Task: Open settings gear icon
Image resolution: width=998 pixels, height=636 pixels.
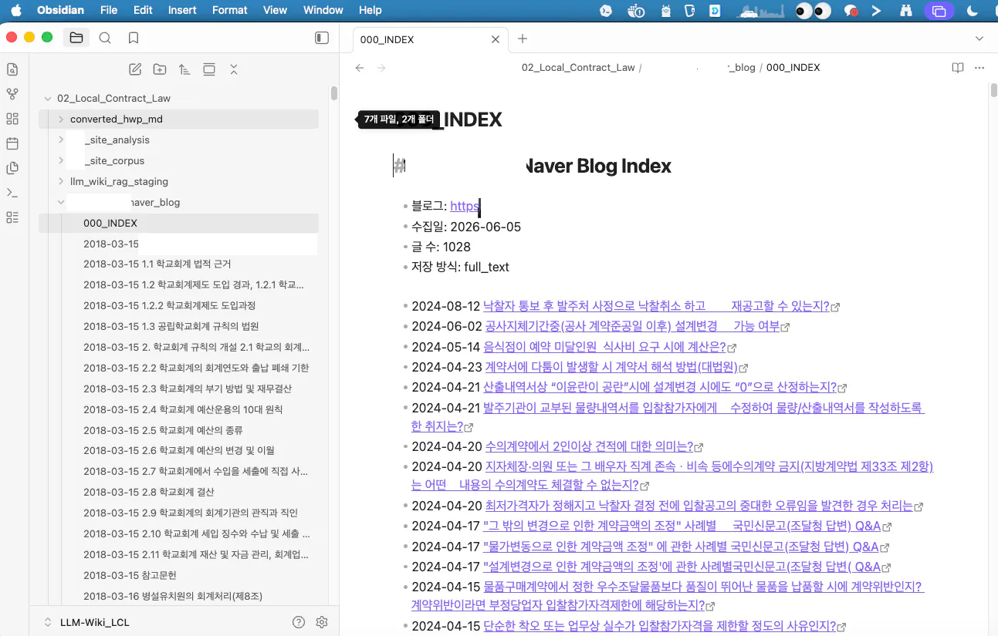Action: coord(323,622)
